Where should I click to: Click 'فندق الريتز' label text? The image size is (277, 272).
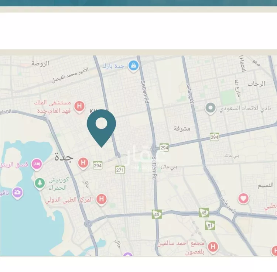(14, 165)
